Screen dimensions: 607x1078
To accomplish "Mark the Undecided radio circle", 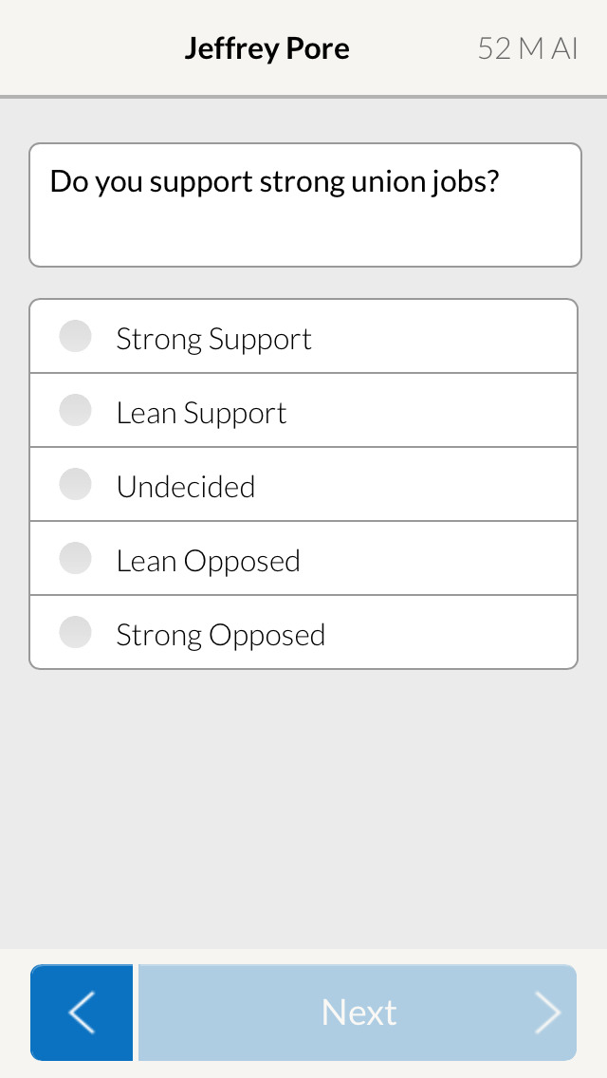I will pos(75,484).
